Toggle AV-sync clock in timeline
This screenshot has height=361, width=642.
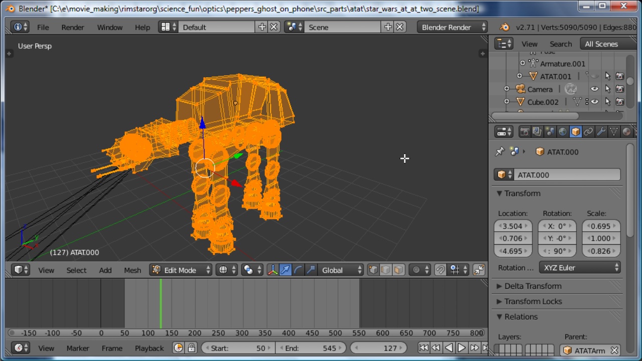[x=179, y=347]
